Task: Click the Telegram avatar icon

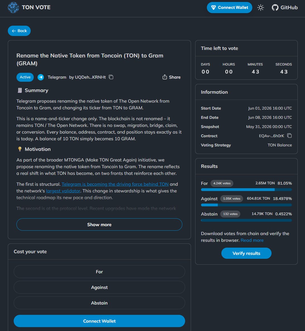Action: [41, 77]
